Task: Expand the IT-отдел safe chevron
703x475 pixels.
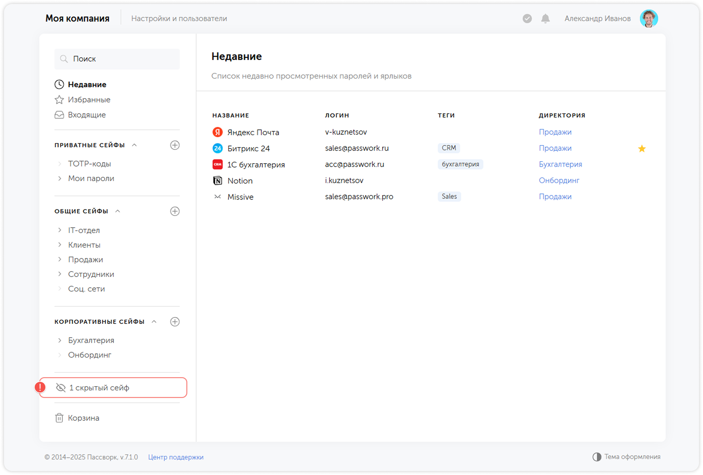Action: click(x=60, y=230)
